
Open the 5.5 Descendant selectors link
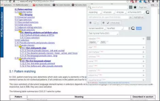tap(27, 22)
